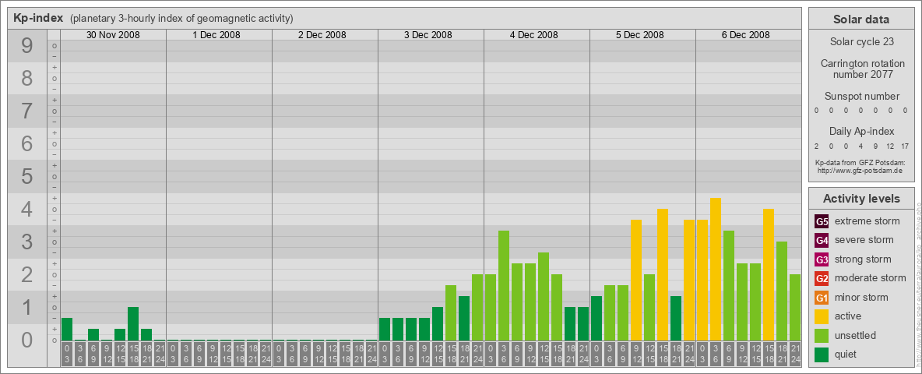922x374 pixels.
Task: Click the yellow 5 Dec 9-12h bar
Action: point(636,280)
